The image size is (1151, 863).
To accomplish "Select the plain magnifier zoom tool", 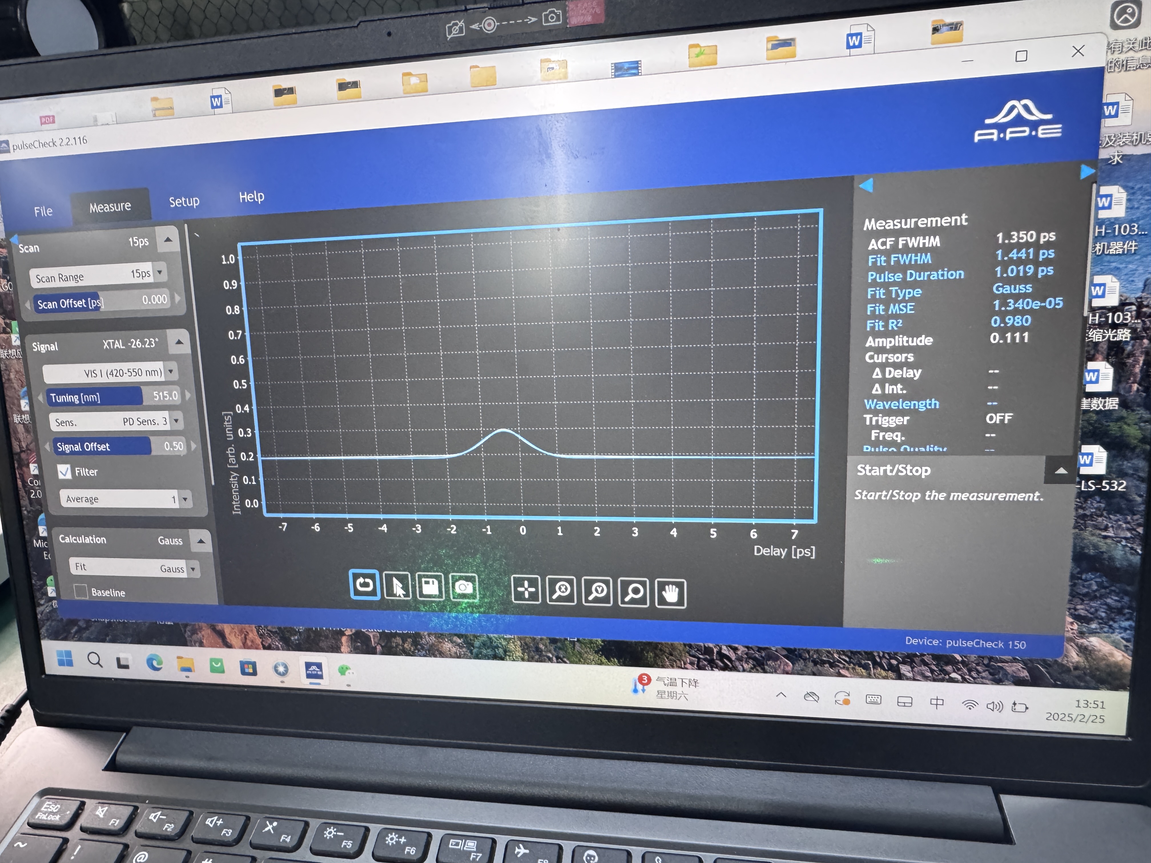I will pyautogui.click(x=634, y=592).
